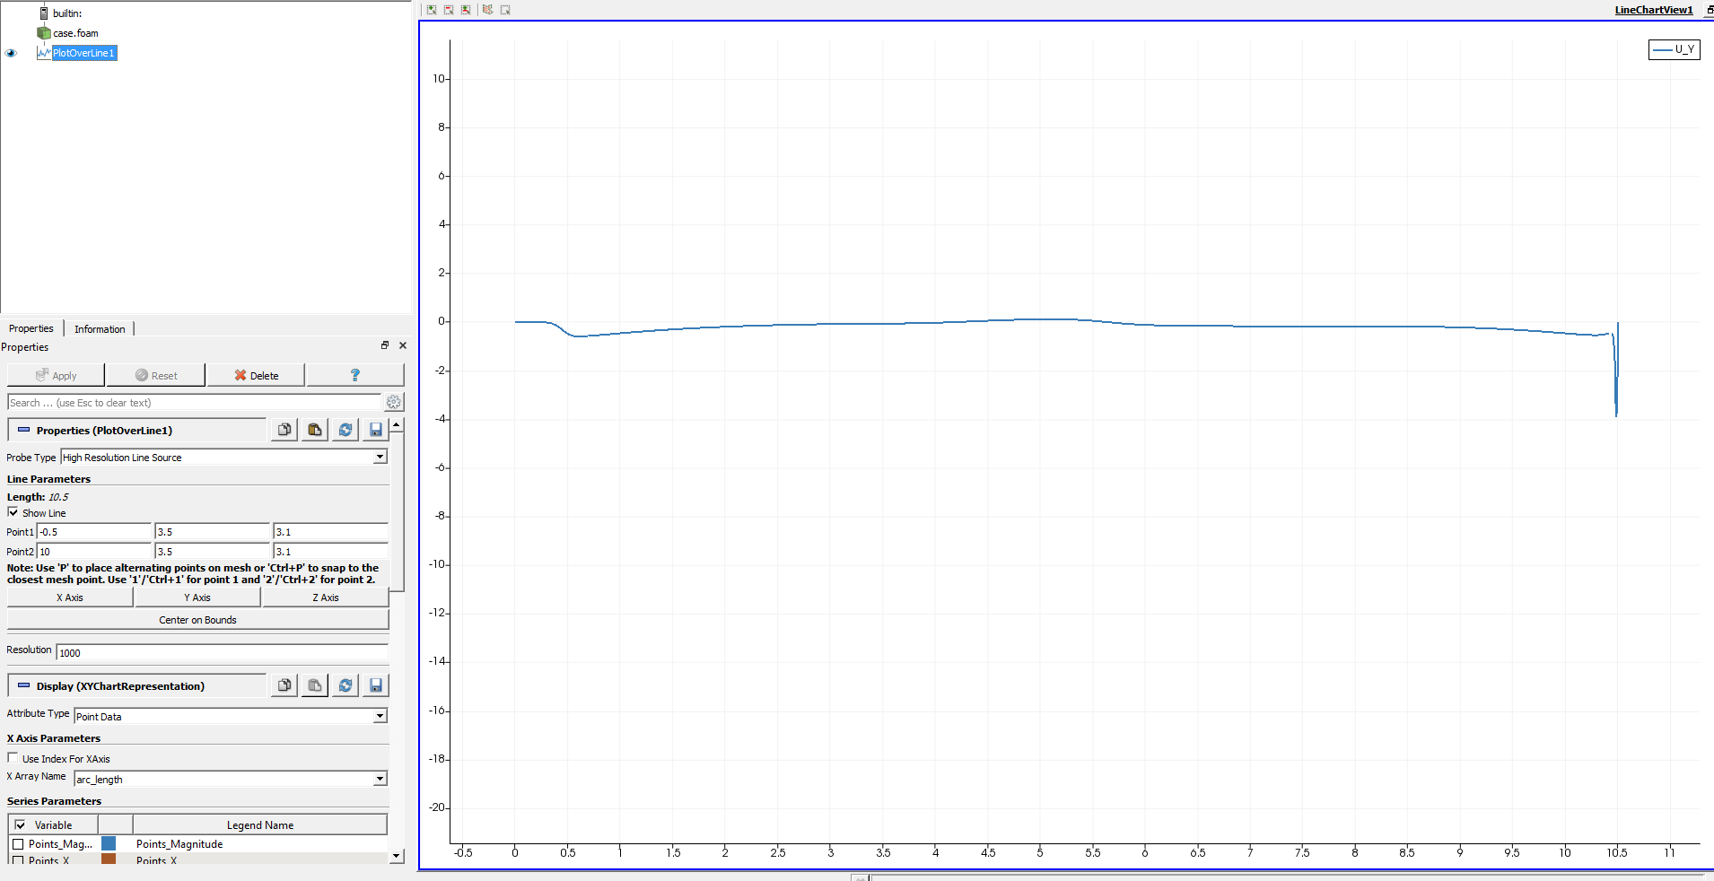The width and height of the screenshot is (1714, 881).
Task: Click the Point2 Y coordinate field
Action: [x=213, y=552]
